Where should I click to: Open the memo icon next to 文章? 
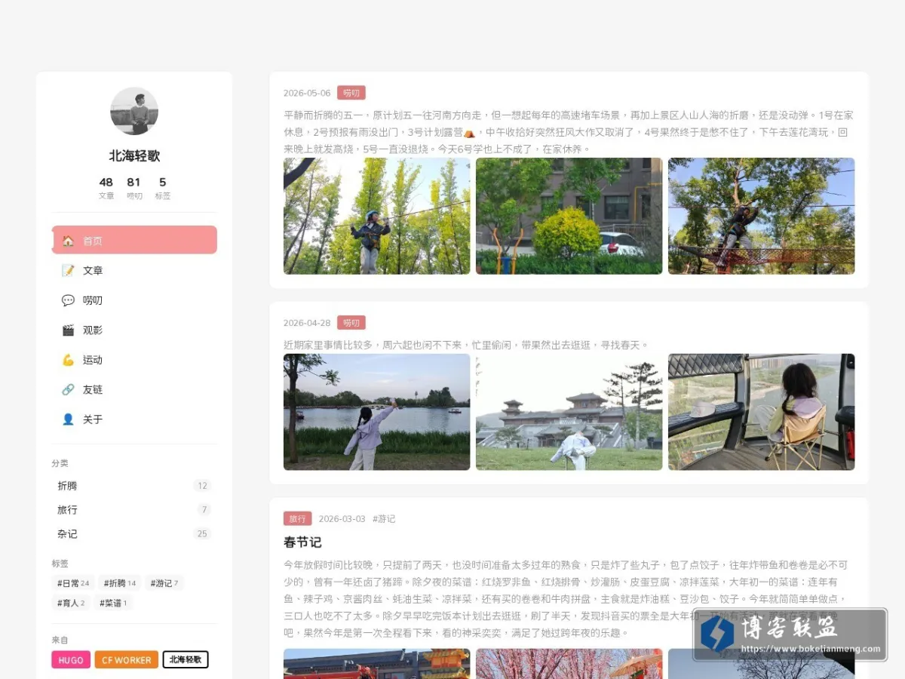pyautogui.click(x=68, y=270)
